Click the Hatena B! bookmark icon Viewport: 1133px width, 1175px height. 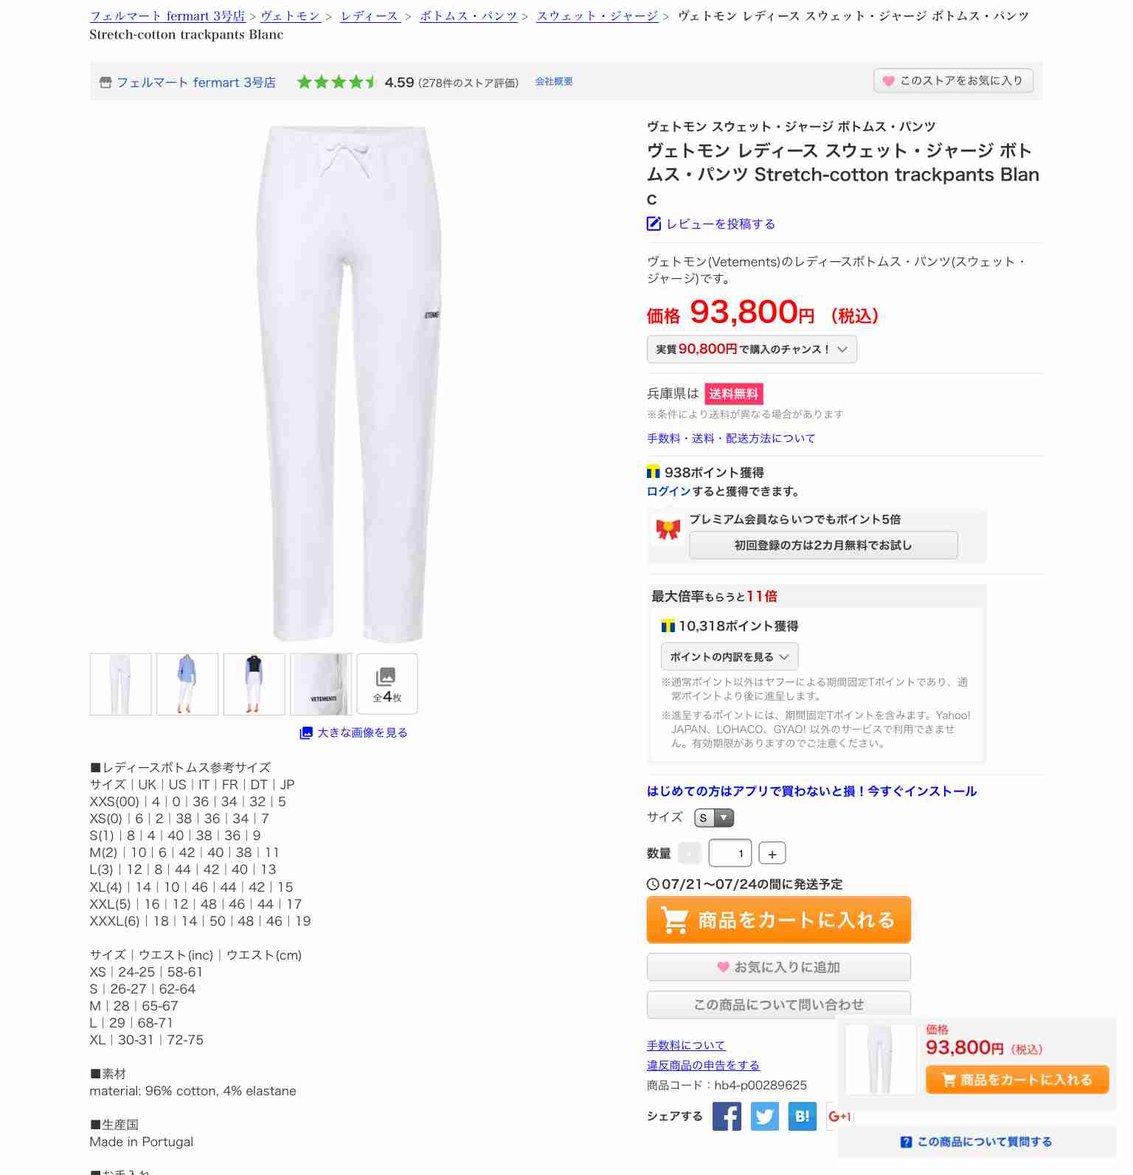[x=803, y=1116]
